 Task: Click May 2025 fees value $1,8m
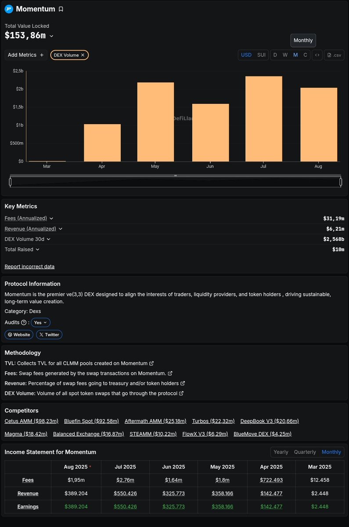coord(222,480)
